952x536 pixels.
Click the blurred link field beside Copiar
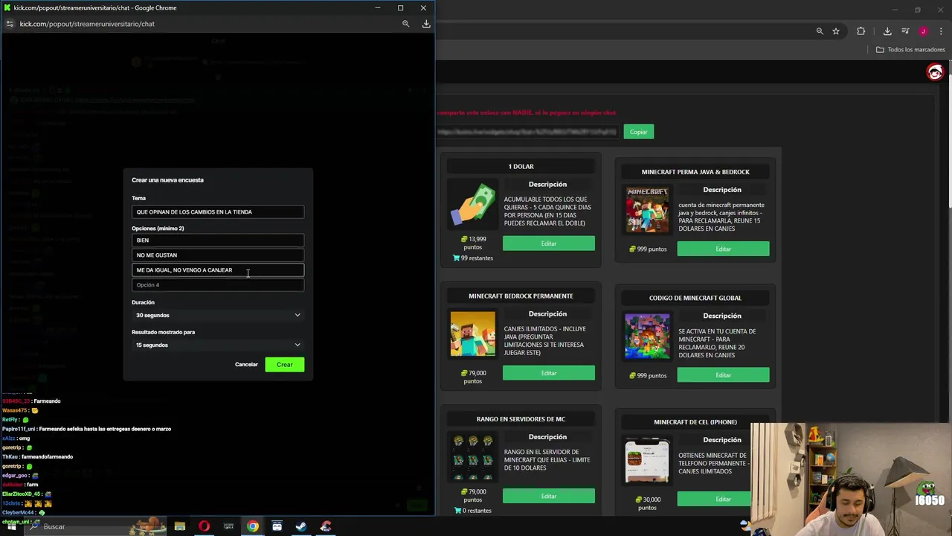[528, 132]
